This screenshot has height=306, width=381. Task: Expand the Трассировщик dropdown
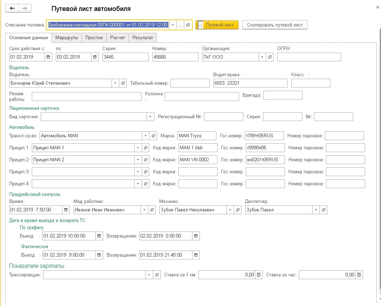149,275
